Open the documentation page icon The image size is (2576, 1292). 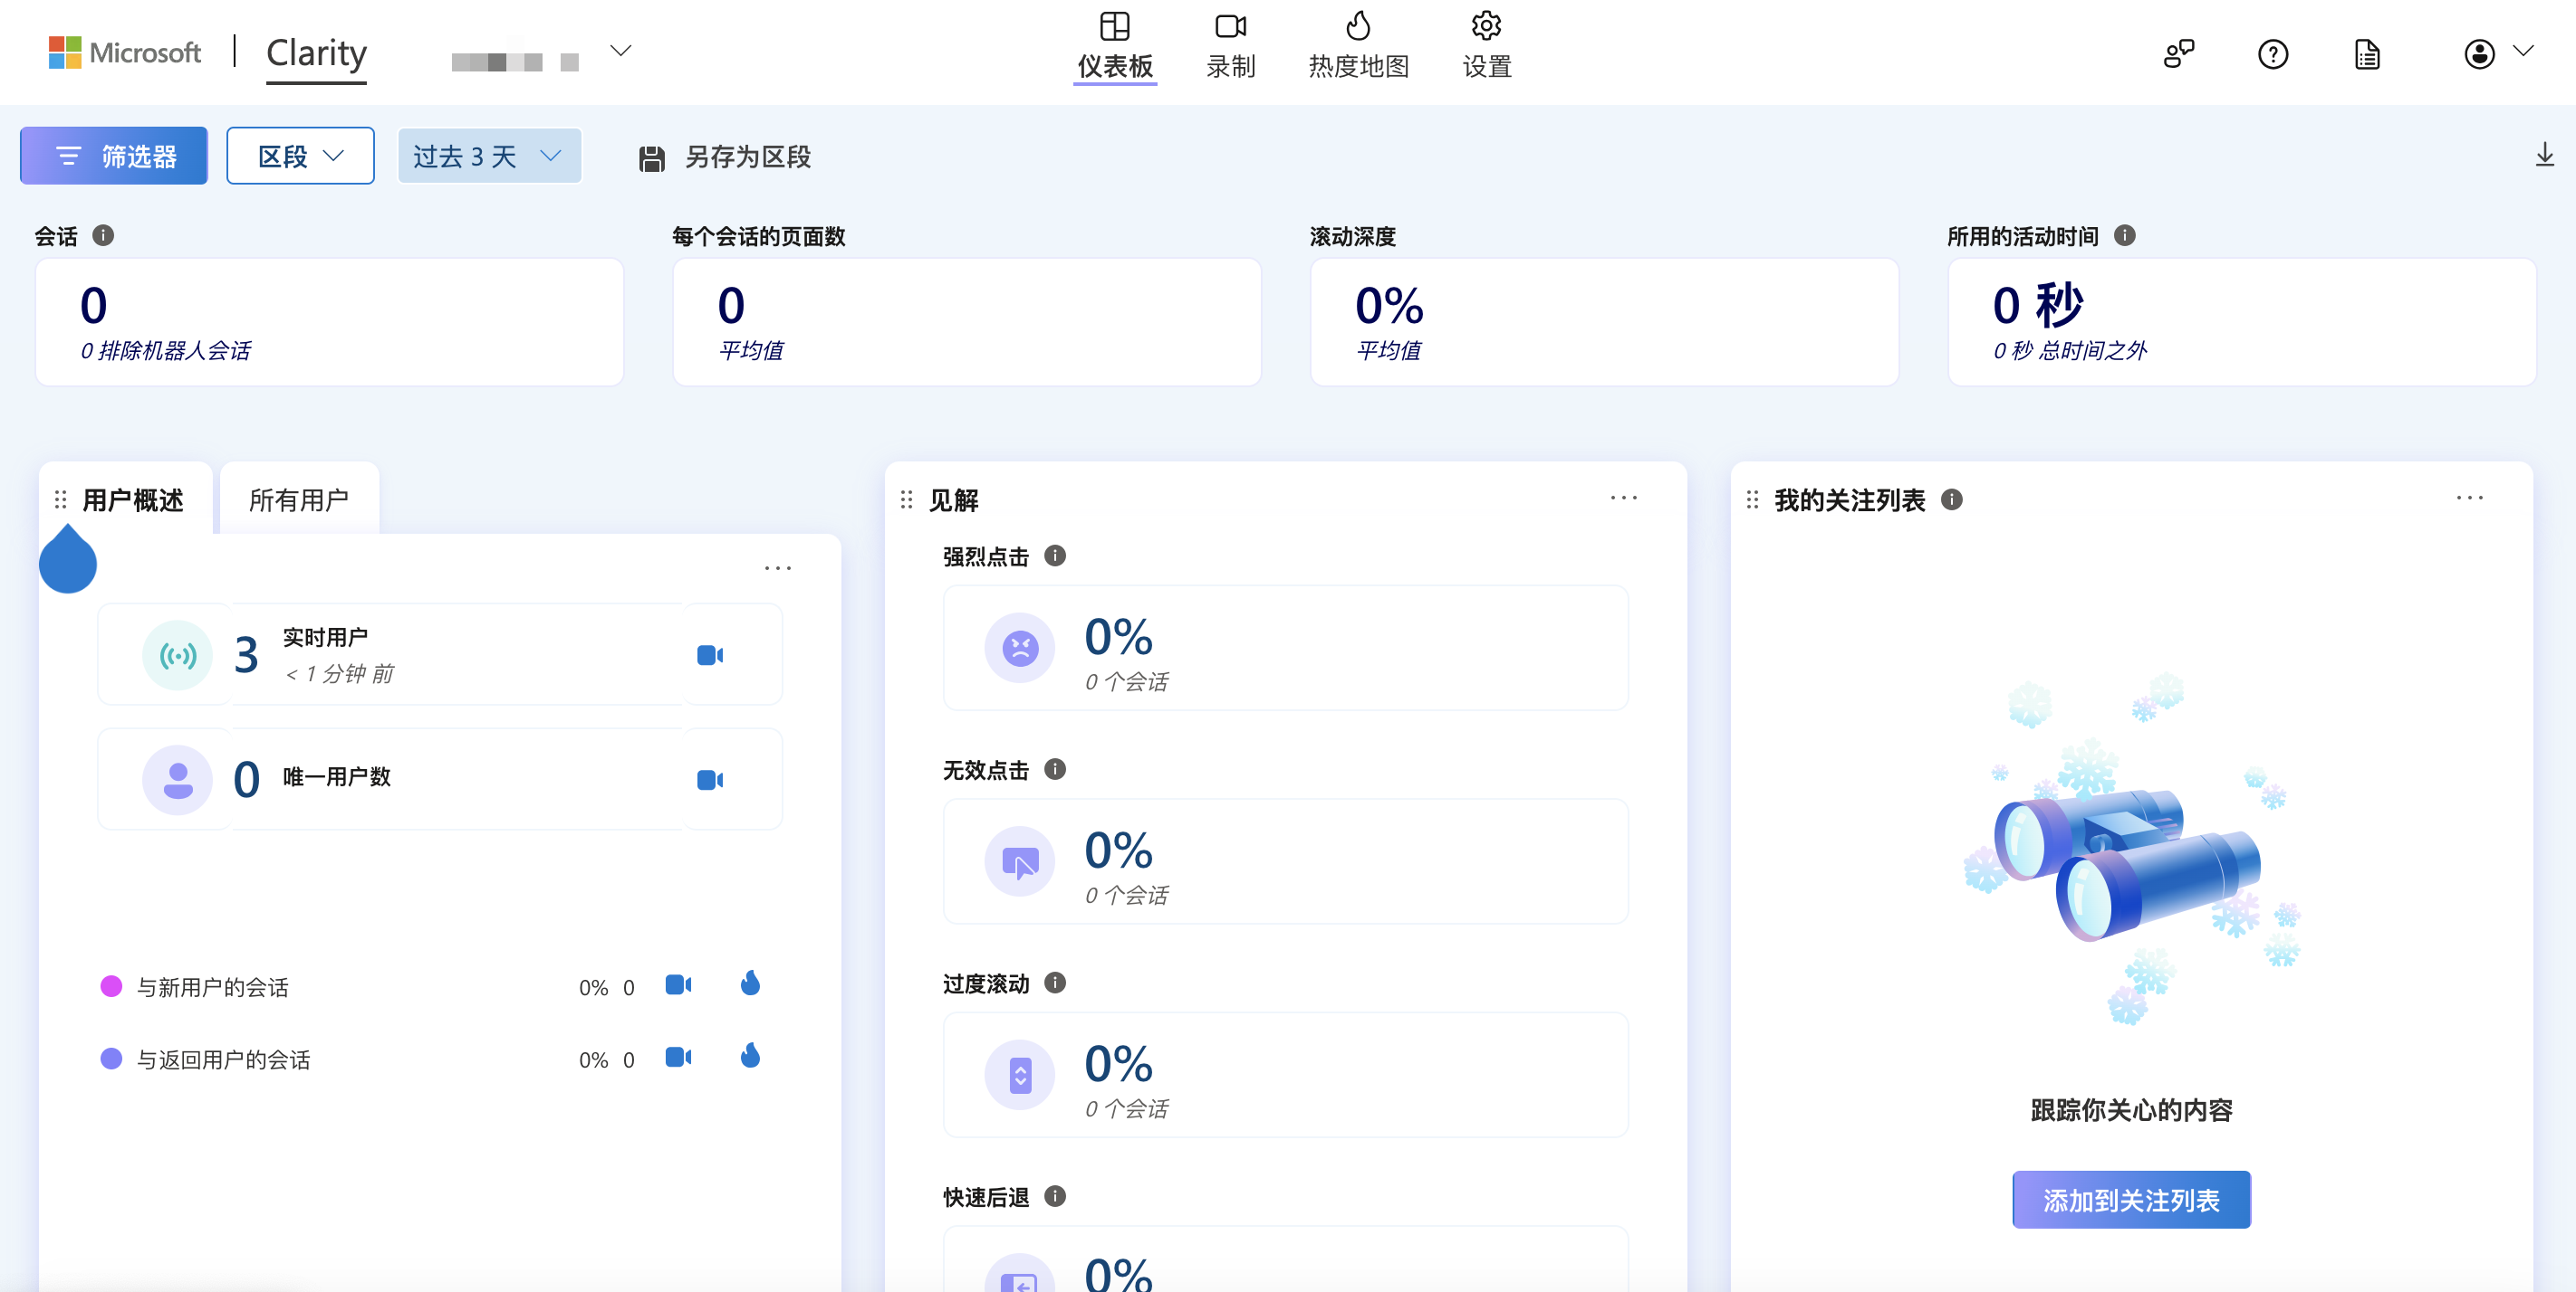[x=2367, y=54]
